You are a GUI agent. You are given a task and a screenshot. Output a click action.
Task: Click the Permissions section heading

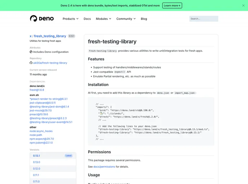pos(99,152)
